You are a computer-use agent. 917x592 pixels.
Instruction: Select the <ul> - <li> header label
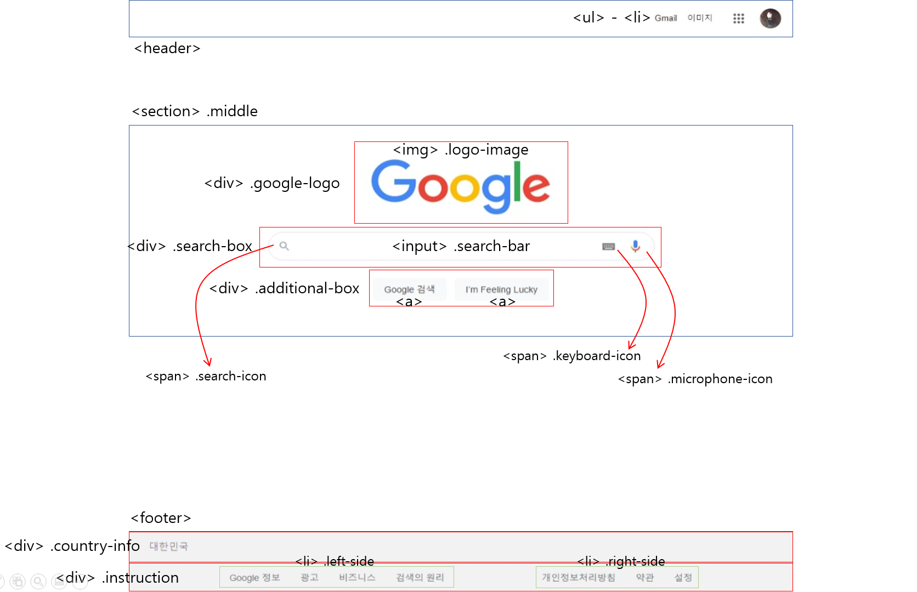612,18
